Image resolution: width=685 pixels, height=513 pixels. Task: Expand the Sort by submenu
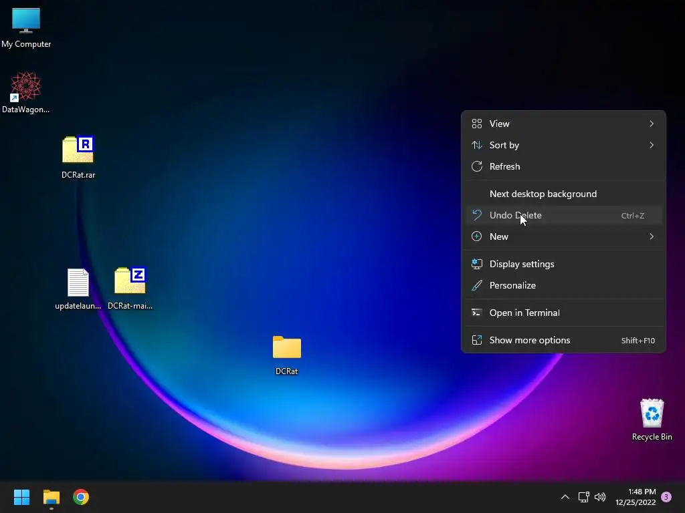[563, 145]
